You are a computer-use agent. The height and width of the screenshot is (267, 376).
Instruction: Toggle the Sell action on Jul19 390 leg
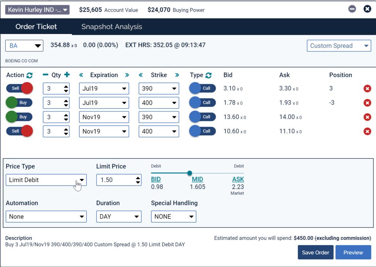point(19,88)
